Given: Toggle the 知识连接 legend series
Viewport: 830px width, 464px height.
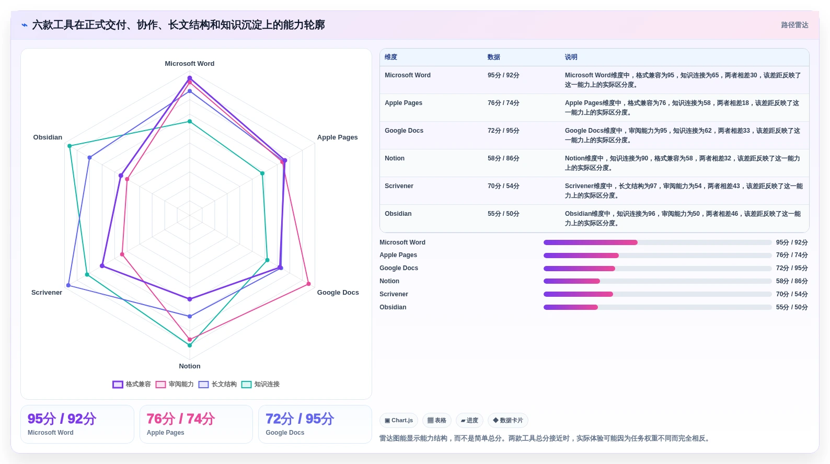Looking at the screenshot, I should coord(260,384).
